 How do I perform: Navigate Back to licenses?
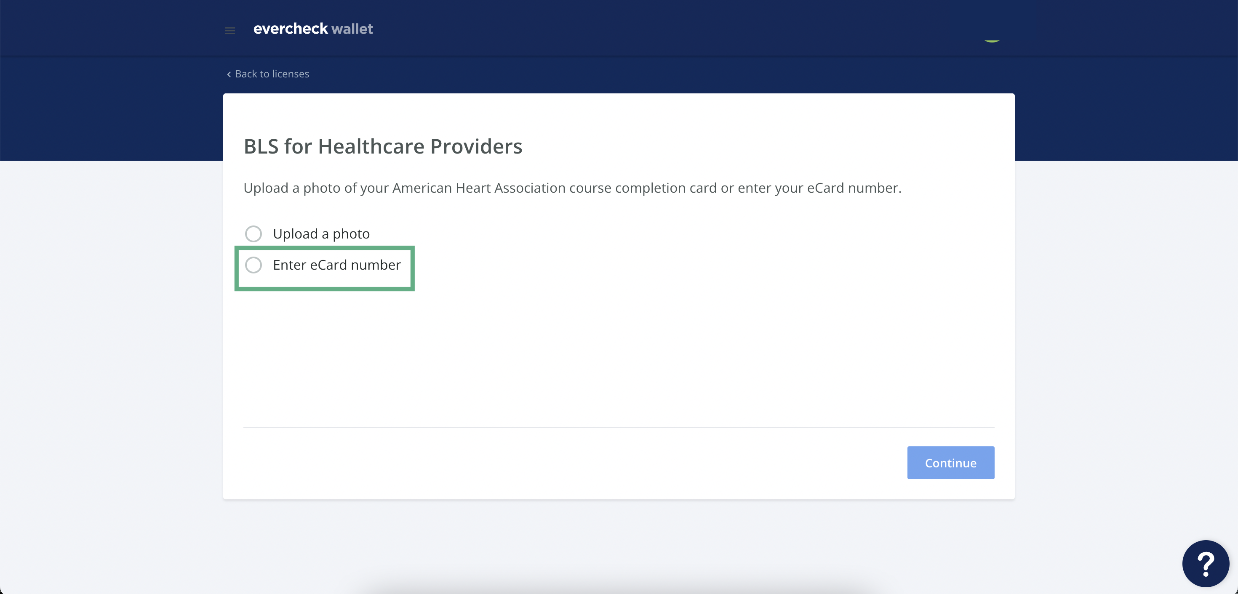point(272,74)
